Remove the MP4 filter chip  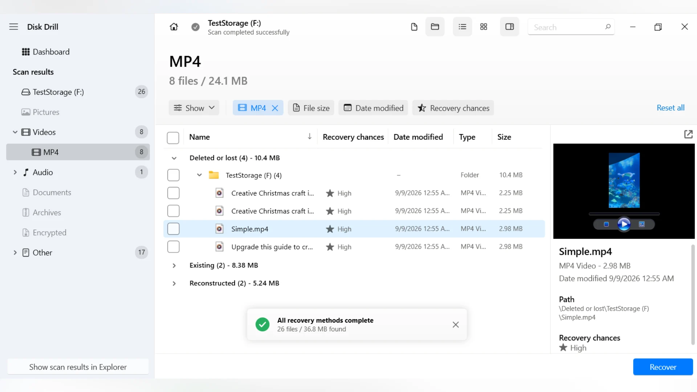(x=275, y=108)
